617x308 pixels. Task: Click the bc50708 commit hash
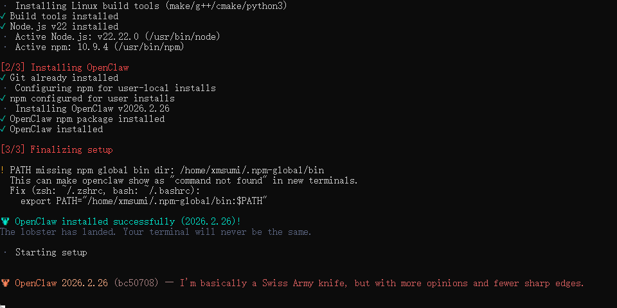pyautogui.click(x=136, y=283)
